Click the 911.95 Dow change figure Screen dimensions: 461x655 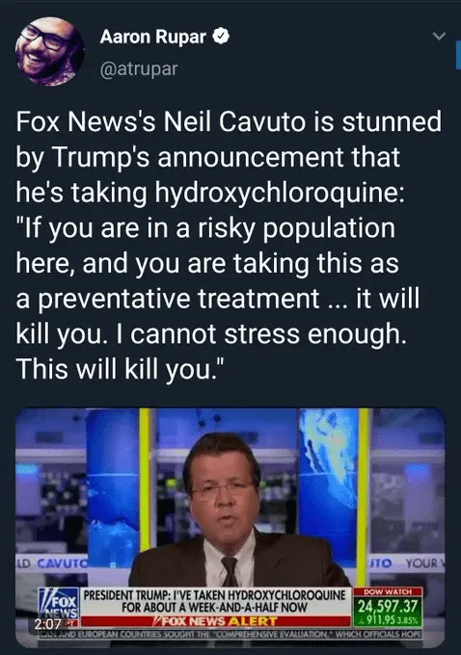point(383,619)
